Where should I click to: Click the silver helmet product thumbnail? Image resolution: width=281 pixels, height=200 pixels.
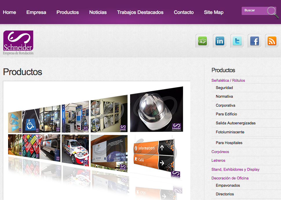[x=156, y=109]
